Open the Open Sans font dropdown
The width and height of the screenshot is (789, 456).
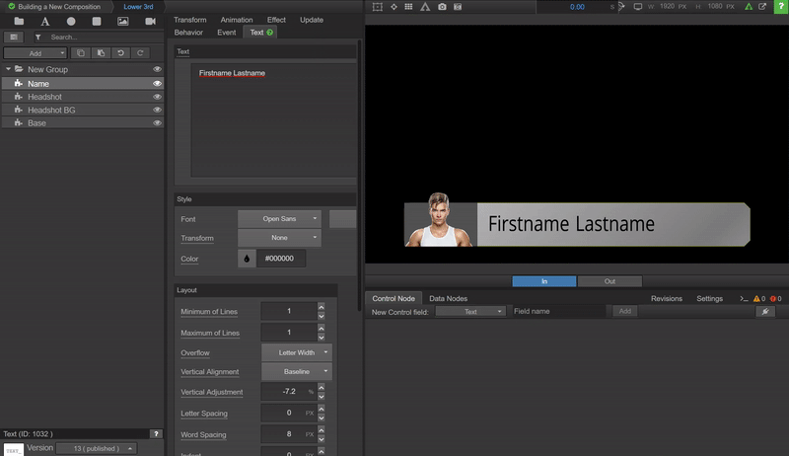[279, 218]
